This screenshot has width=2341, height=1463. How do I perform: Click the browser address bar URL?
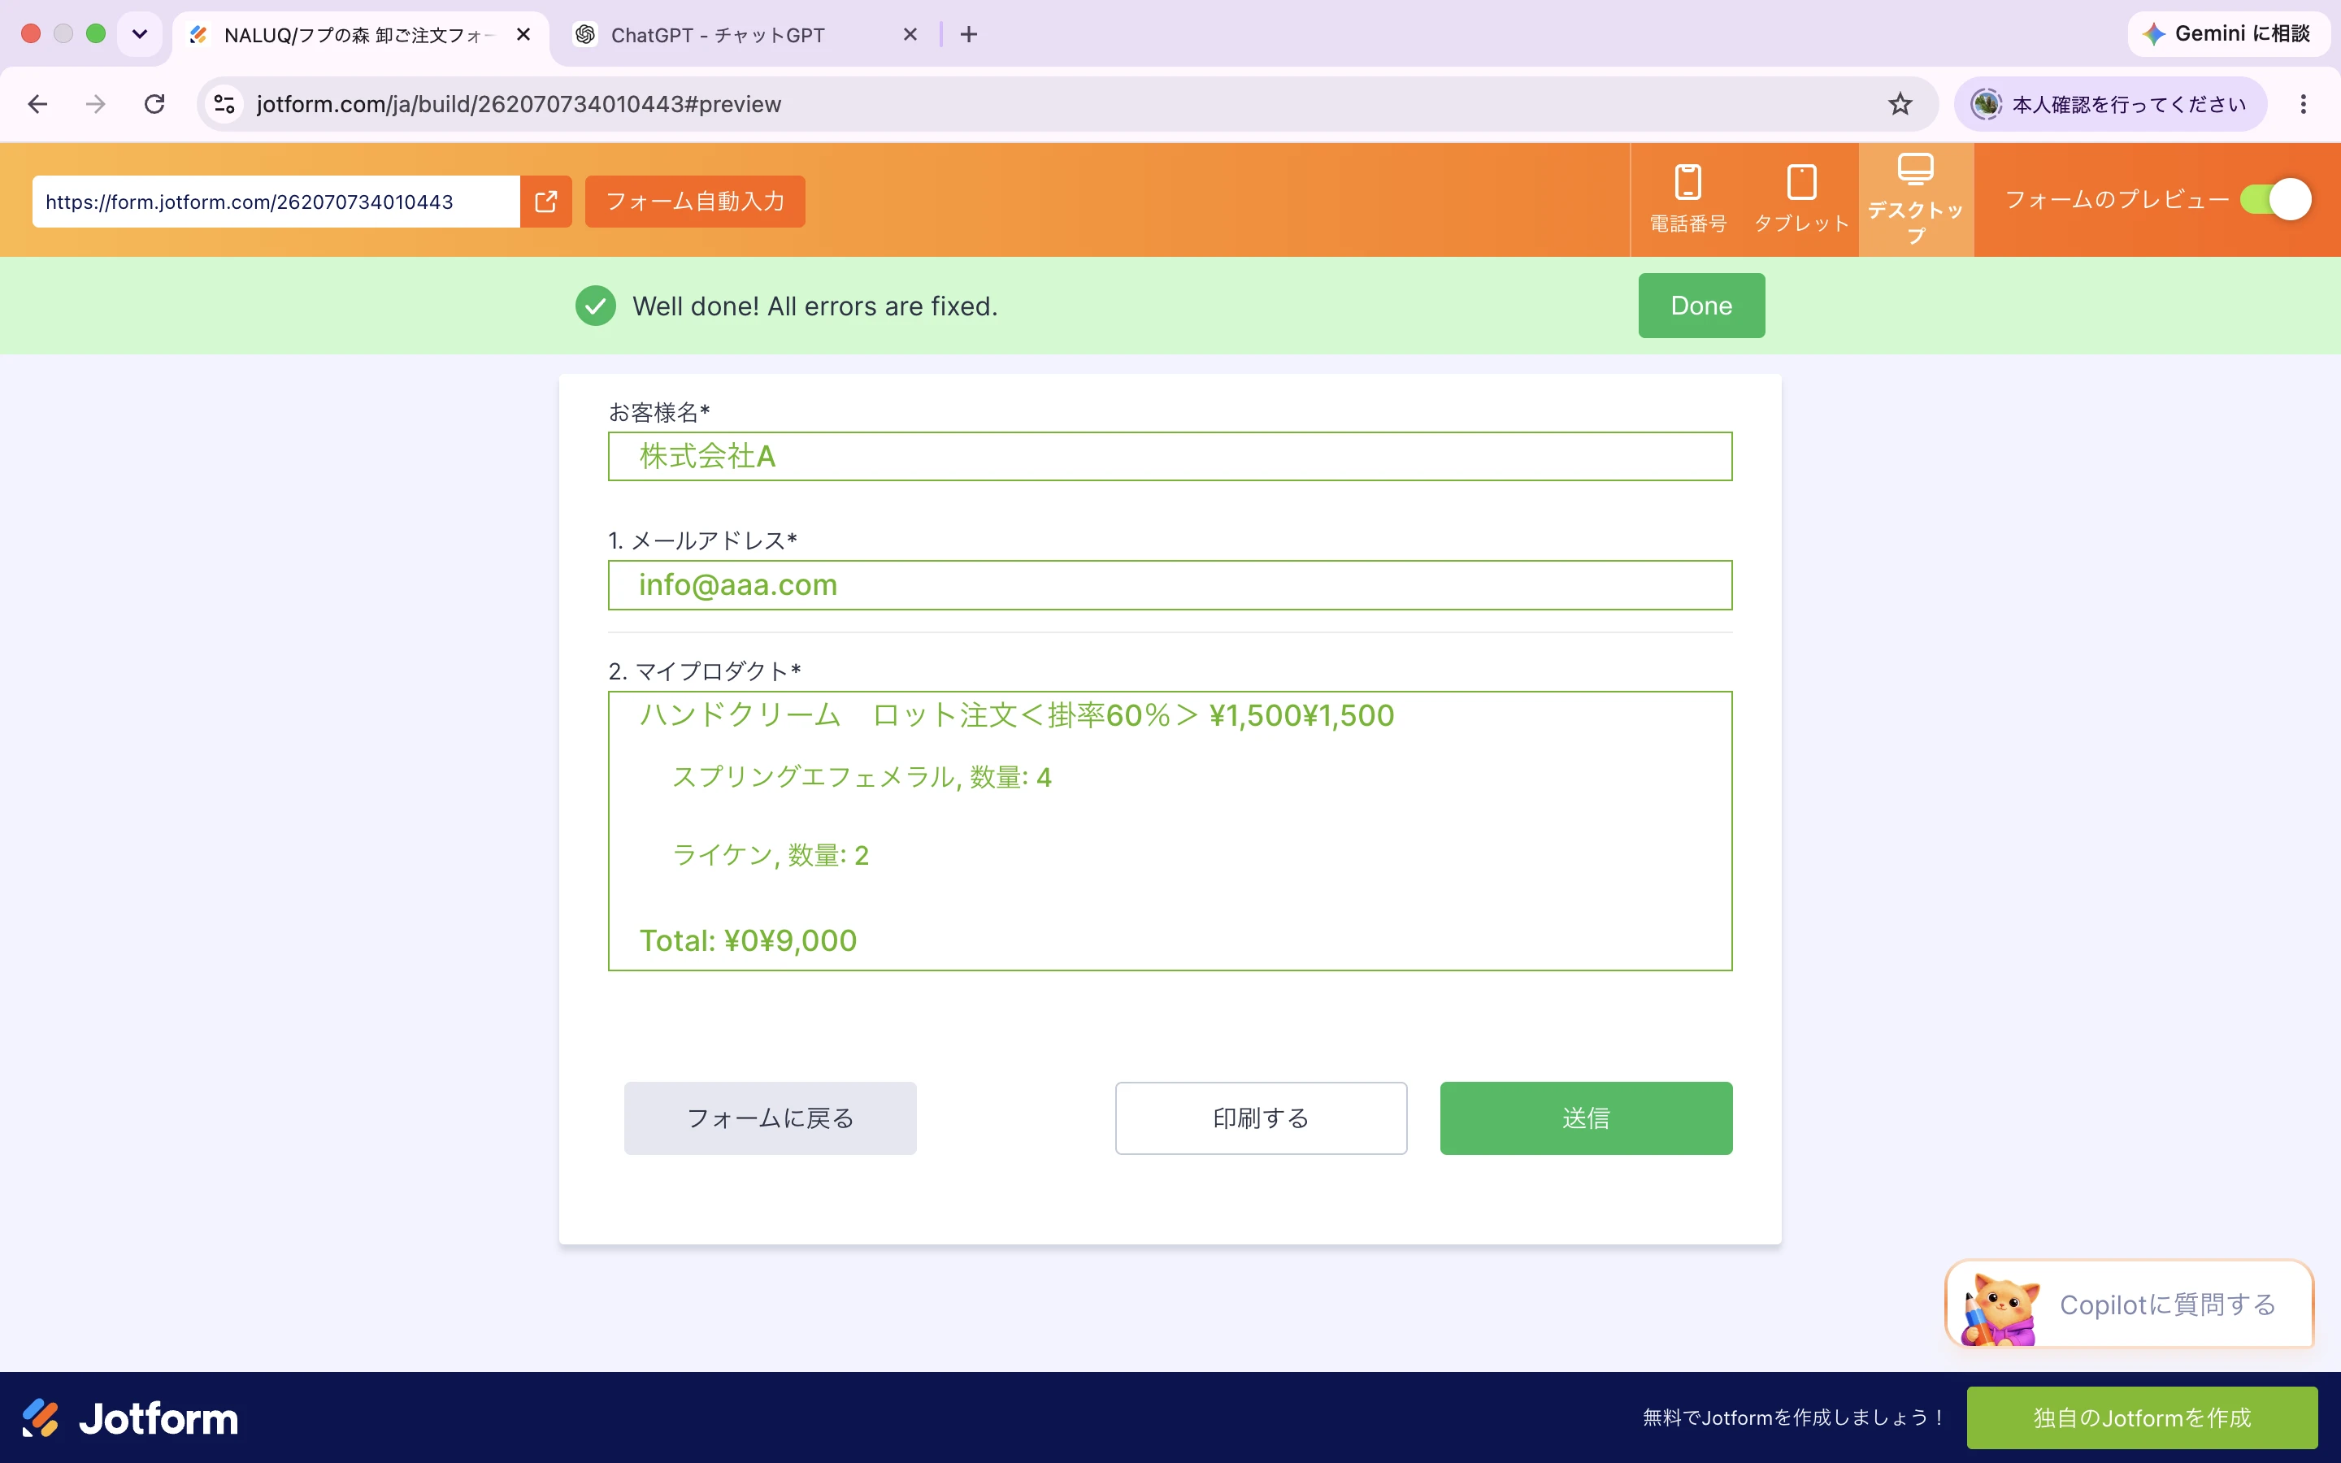click(519, 103)
